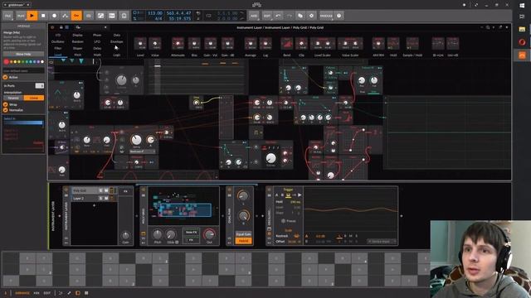Screen dimensions: 531x298
Task: Arm global recording with the Record button
Action: pyautogui.click(x=54, y=16)
